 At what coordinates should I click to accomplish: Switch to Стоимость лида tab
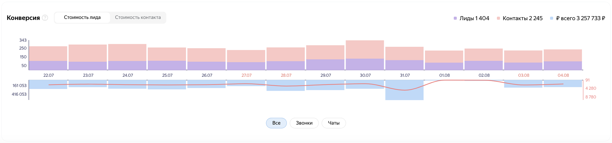point(82,17)
